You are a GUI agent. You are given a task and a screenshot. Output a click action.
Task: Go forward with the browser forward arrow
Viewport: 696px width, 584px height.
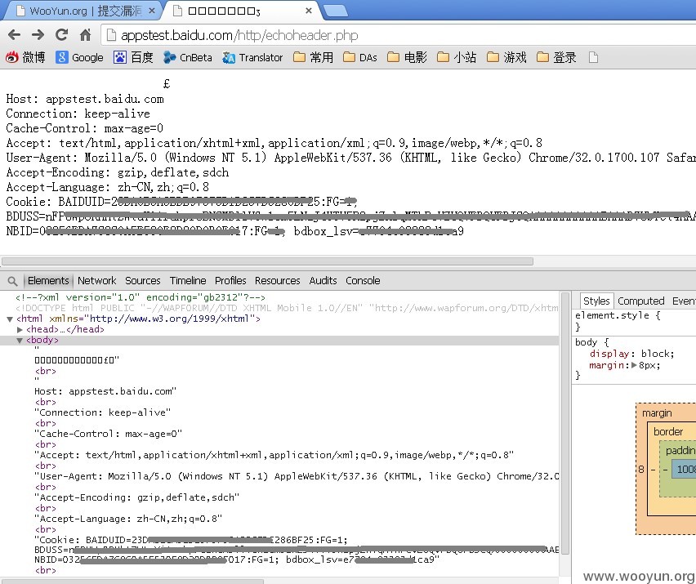tap(38, 34)
